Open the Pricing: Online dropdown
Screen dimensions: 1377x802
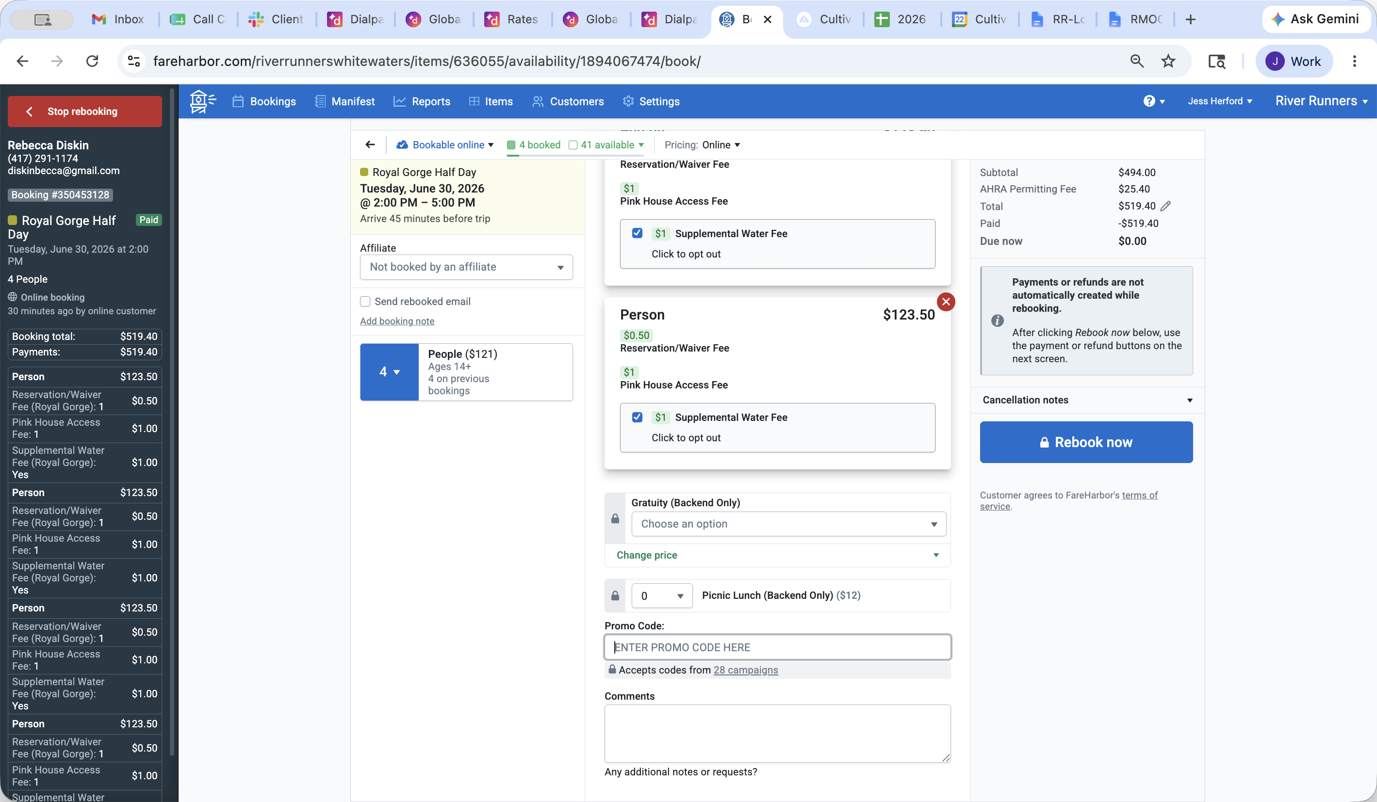point(702,144)
